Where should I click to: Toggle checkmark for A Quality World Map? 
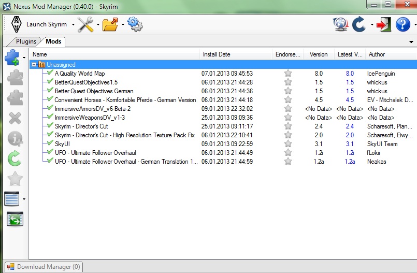(x=50, y=73)
